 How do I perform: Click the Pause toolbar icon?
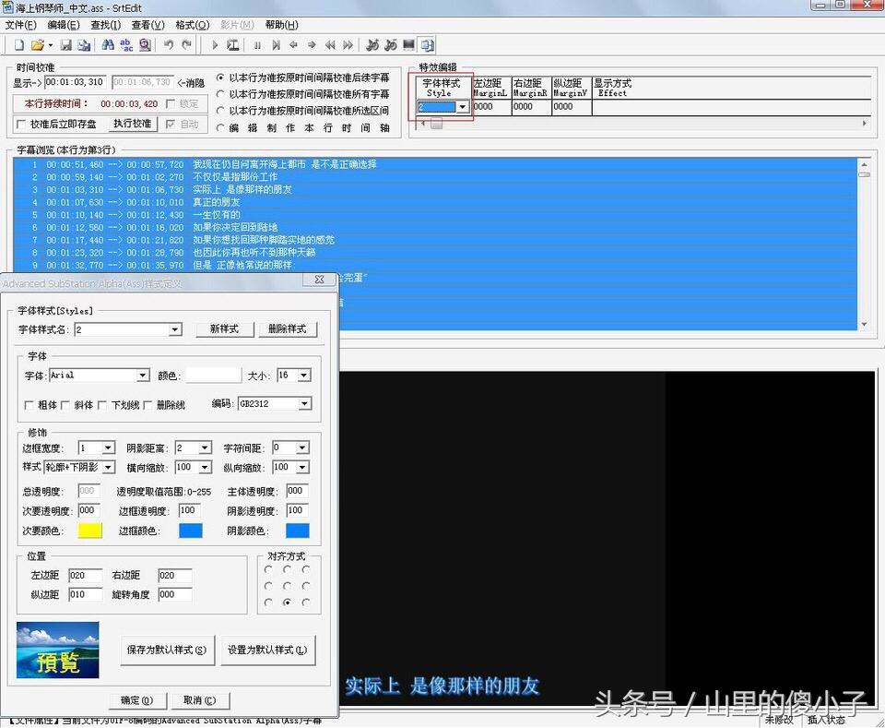[257, 44]
